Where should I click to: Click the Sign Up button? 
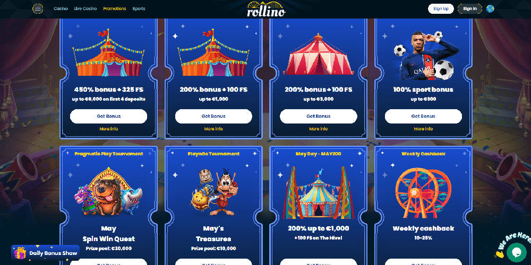[441, 9]
